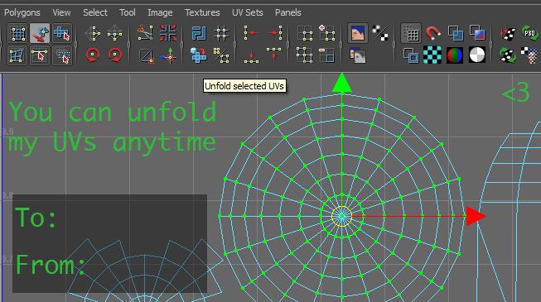Image resolution: width=541 pixels, height=302 pixels.
Task: Toggle texture borders, nested blue square icon
Action: [x=411, y=55]
